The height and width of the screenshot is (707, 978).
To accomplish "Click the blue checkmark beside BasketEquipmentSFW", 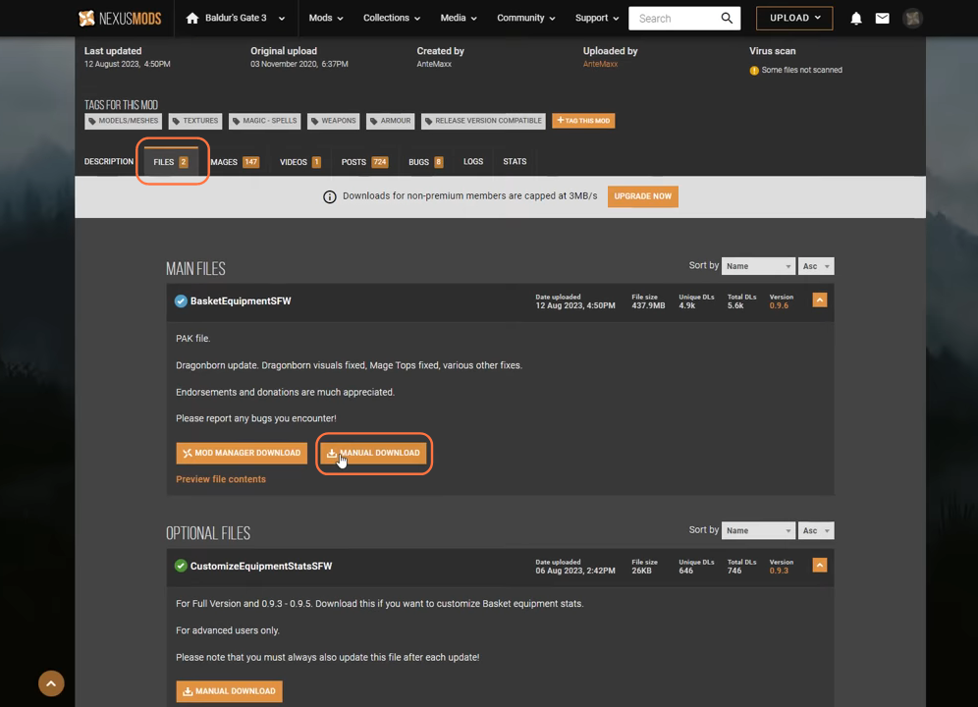I will [x=181, y=301].
